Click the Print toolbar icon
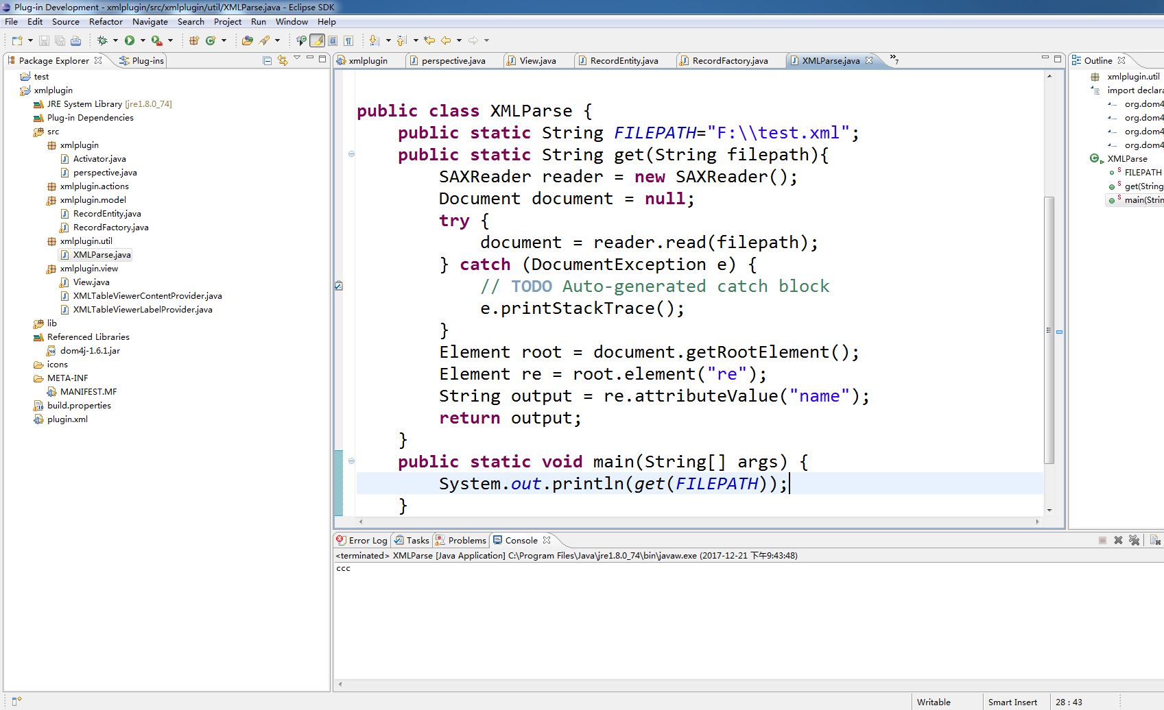 click(75, 40)
